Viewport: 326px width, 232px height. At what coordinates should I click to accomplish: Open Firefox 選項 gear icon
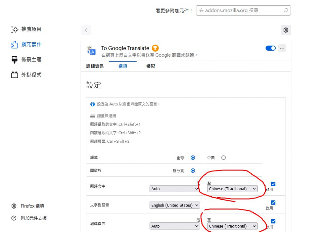tap(14, 206)
